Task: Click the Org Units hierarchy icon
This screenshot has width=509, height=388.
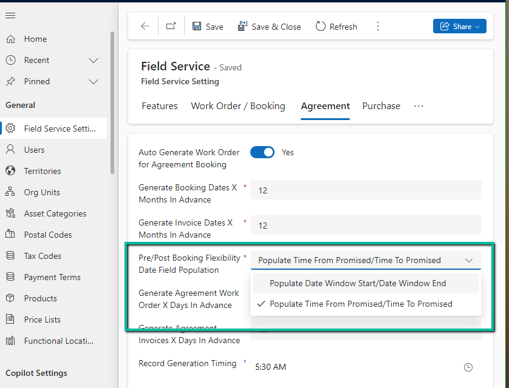Action: click(10, 192)
